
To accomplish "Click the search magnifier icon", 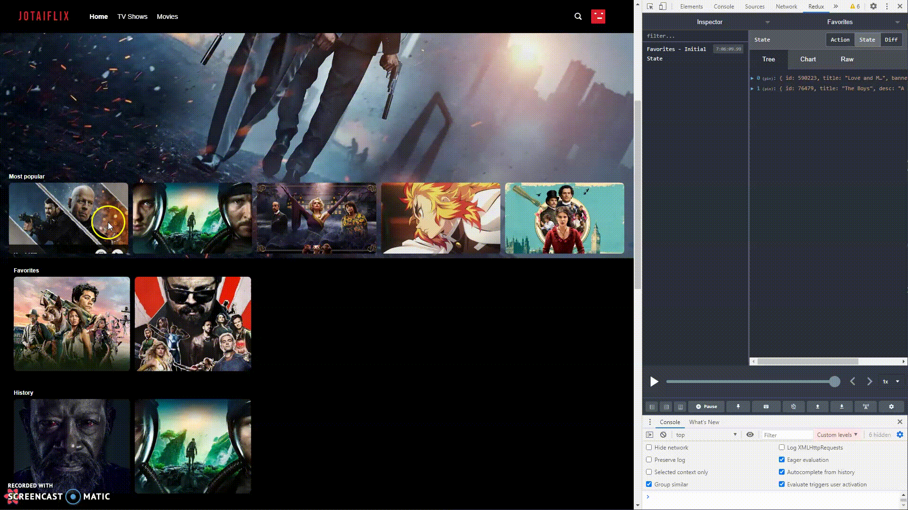I will (x=578, y=17).
